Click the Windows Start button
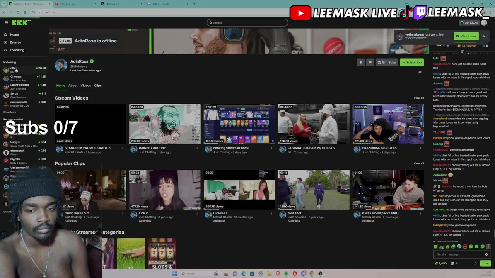The image size is (495, 278). (174, 274)
